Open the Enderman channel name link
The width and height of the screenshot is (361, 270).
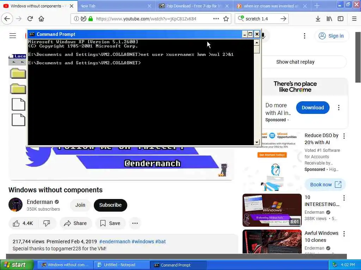point(40,202)
